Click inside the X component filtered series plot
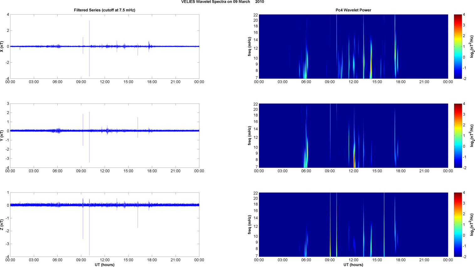The image size is (475, 267). pyautogui.click(x=105, y=46)
